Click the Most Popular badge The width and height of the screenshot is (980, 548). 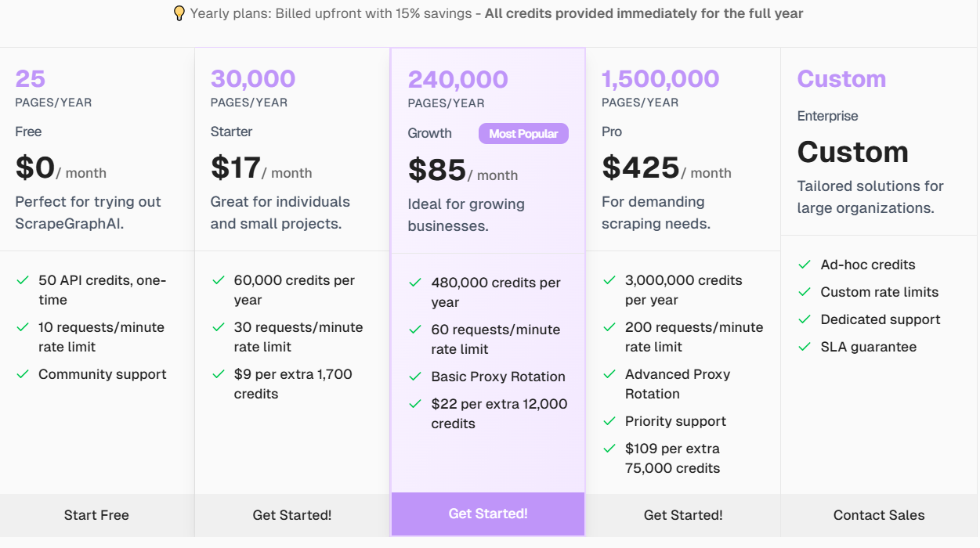pos(523,134)
